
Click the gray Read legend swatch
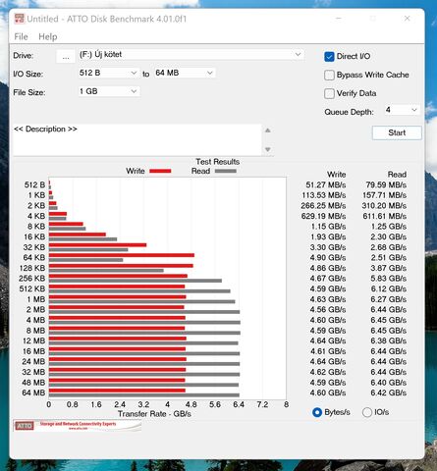[x=226, y=171]
